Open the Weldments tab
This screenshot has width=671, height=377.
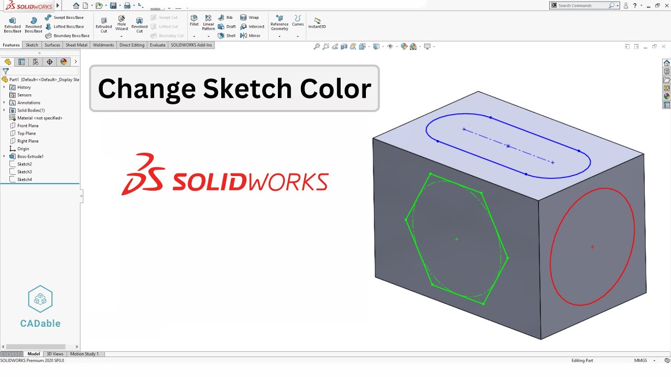(x=103, y=45)
